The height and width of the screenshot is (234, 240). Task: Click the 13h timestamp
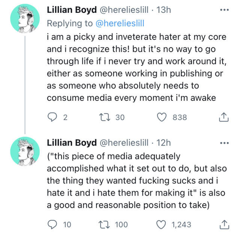tap(163, 10)
